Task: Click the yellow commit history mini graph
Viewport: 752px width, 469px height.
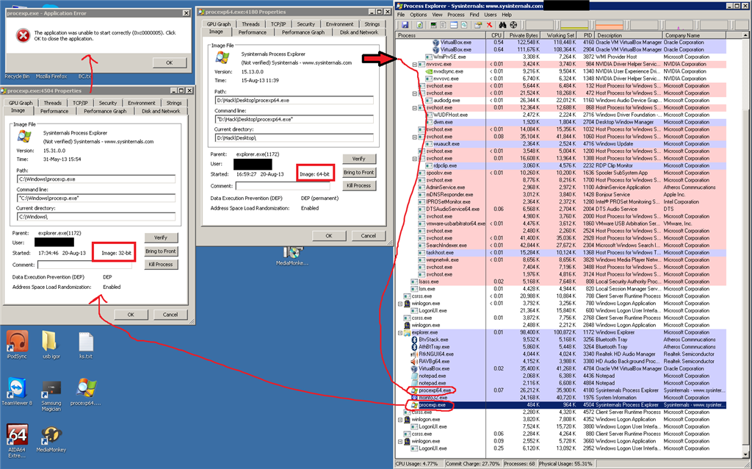Action: (x=574, y=25)
